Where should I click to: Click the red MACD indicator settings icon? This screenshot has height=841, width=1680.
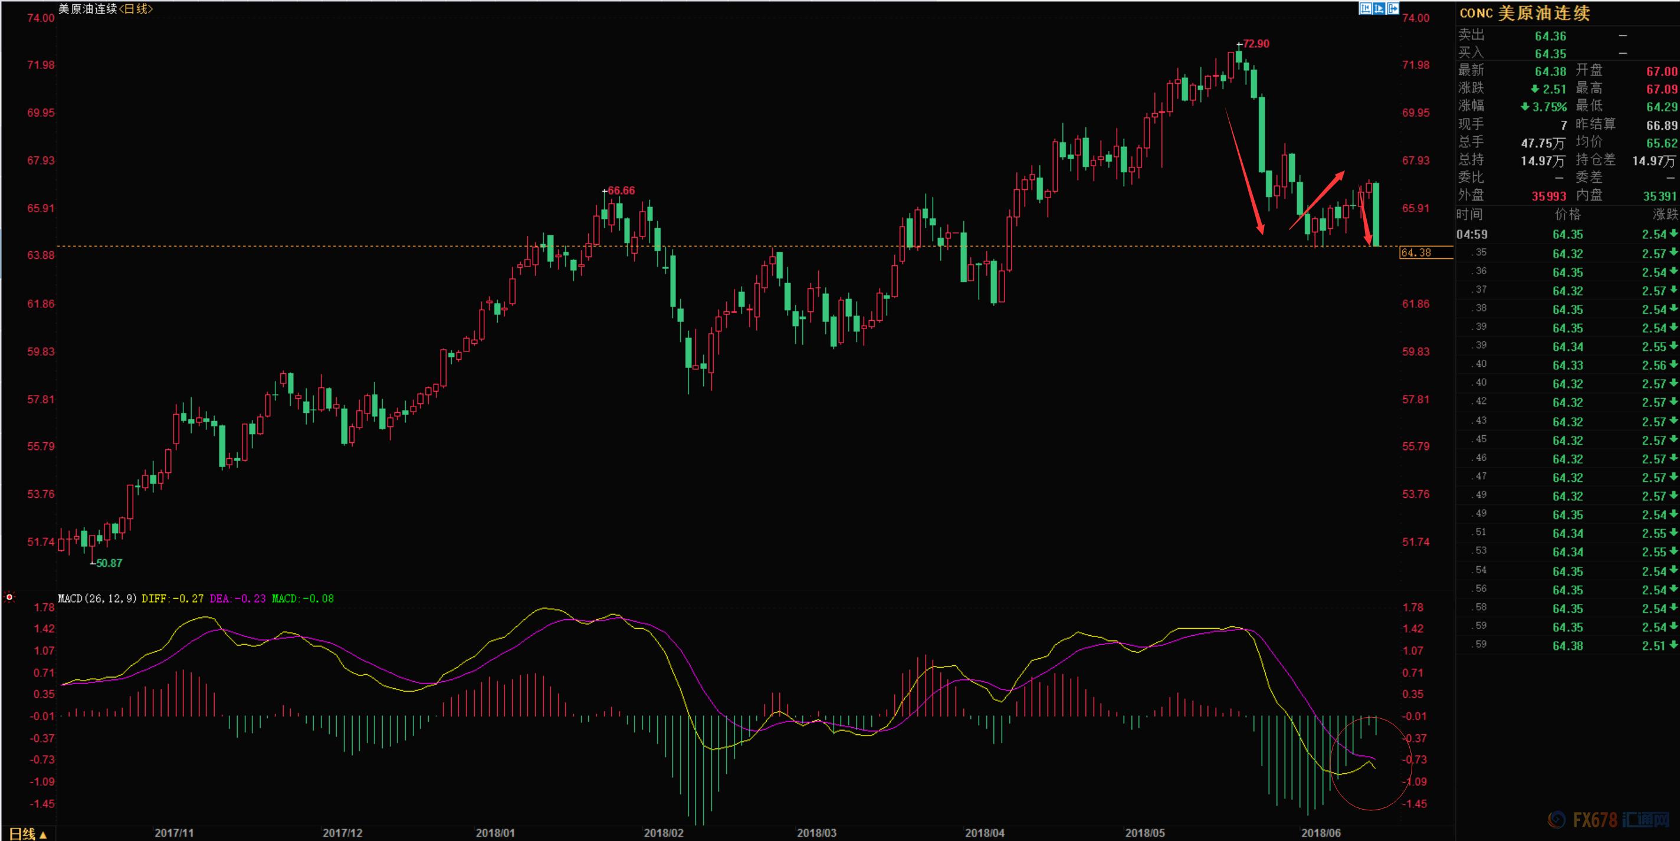pos(9,597)
